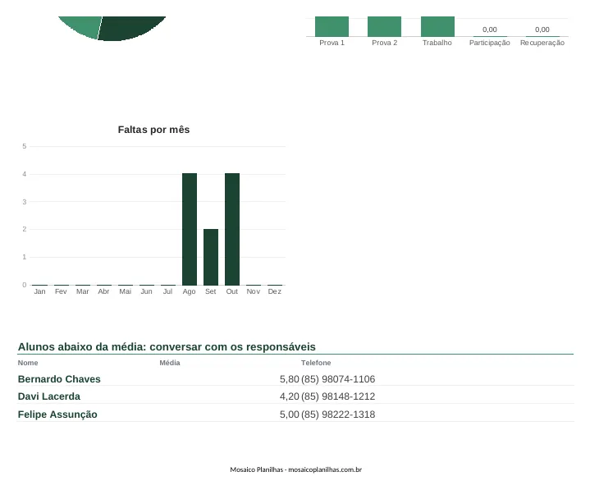This screenshot has height=490, width=590.
Task: Click the dark green pie slice
Action: coord(130,28)
